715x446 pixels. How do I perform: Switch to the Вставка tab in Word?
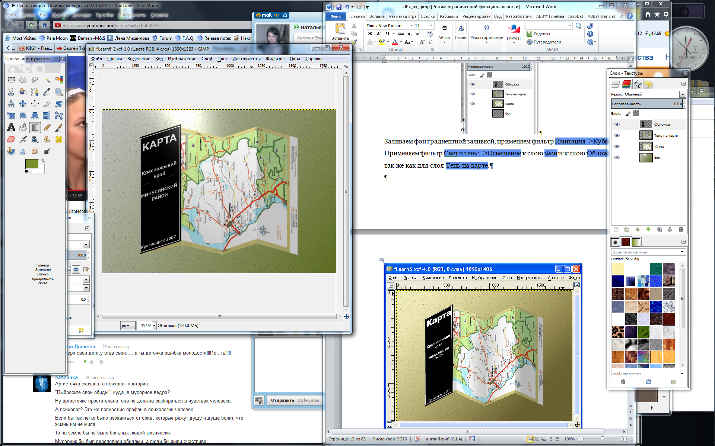[x=377, y=16]
